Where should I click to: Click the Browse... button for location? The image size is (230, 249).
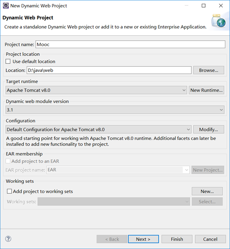[208, 70]
